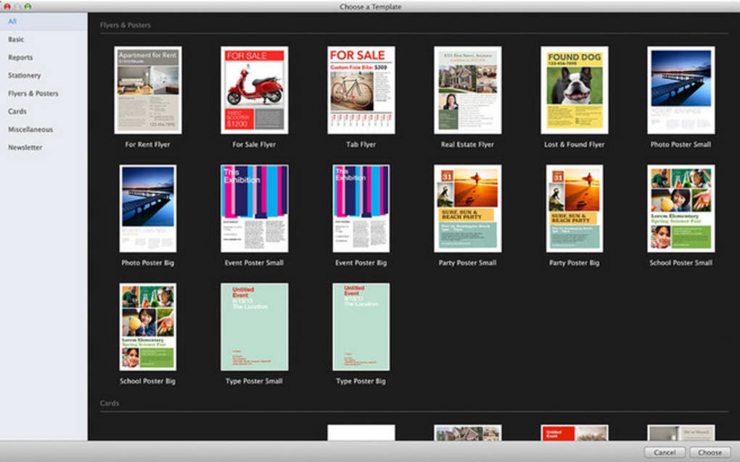Screen dimensions: 740x462
Task: Switch to the Reports category
Action: (x=20, y=57)
